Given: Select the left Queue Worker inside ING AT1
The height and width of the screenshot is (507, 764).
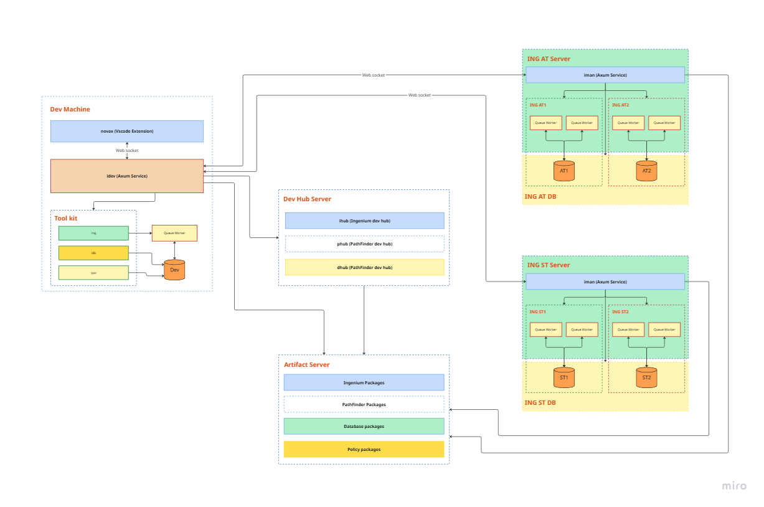Looking at the screenshot, I should coord(545,123).
